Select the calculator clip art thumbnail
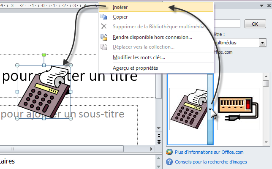This screenshot has height=169, width=272. click(188, 109)
